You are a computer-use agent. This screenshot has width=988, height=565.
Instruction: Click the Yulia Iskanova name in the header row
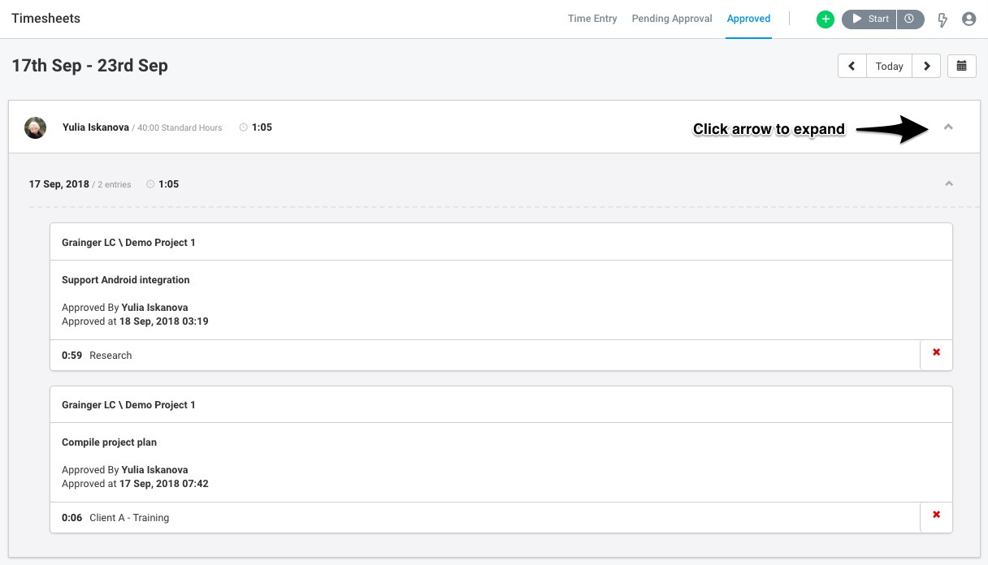(x=96, y=127)
